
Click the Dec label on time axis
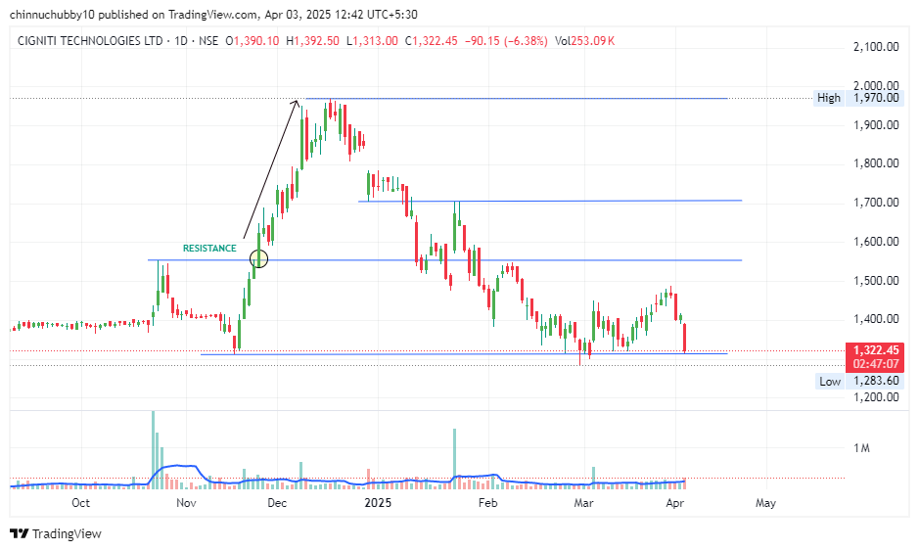(277, 503)
